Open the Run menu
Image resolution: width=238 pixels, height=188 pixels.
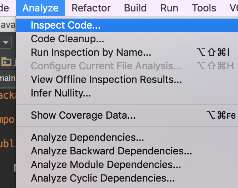tap(169, 8)
